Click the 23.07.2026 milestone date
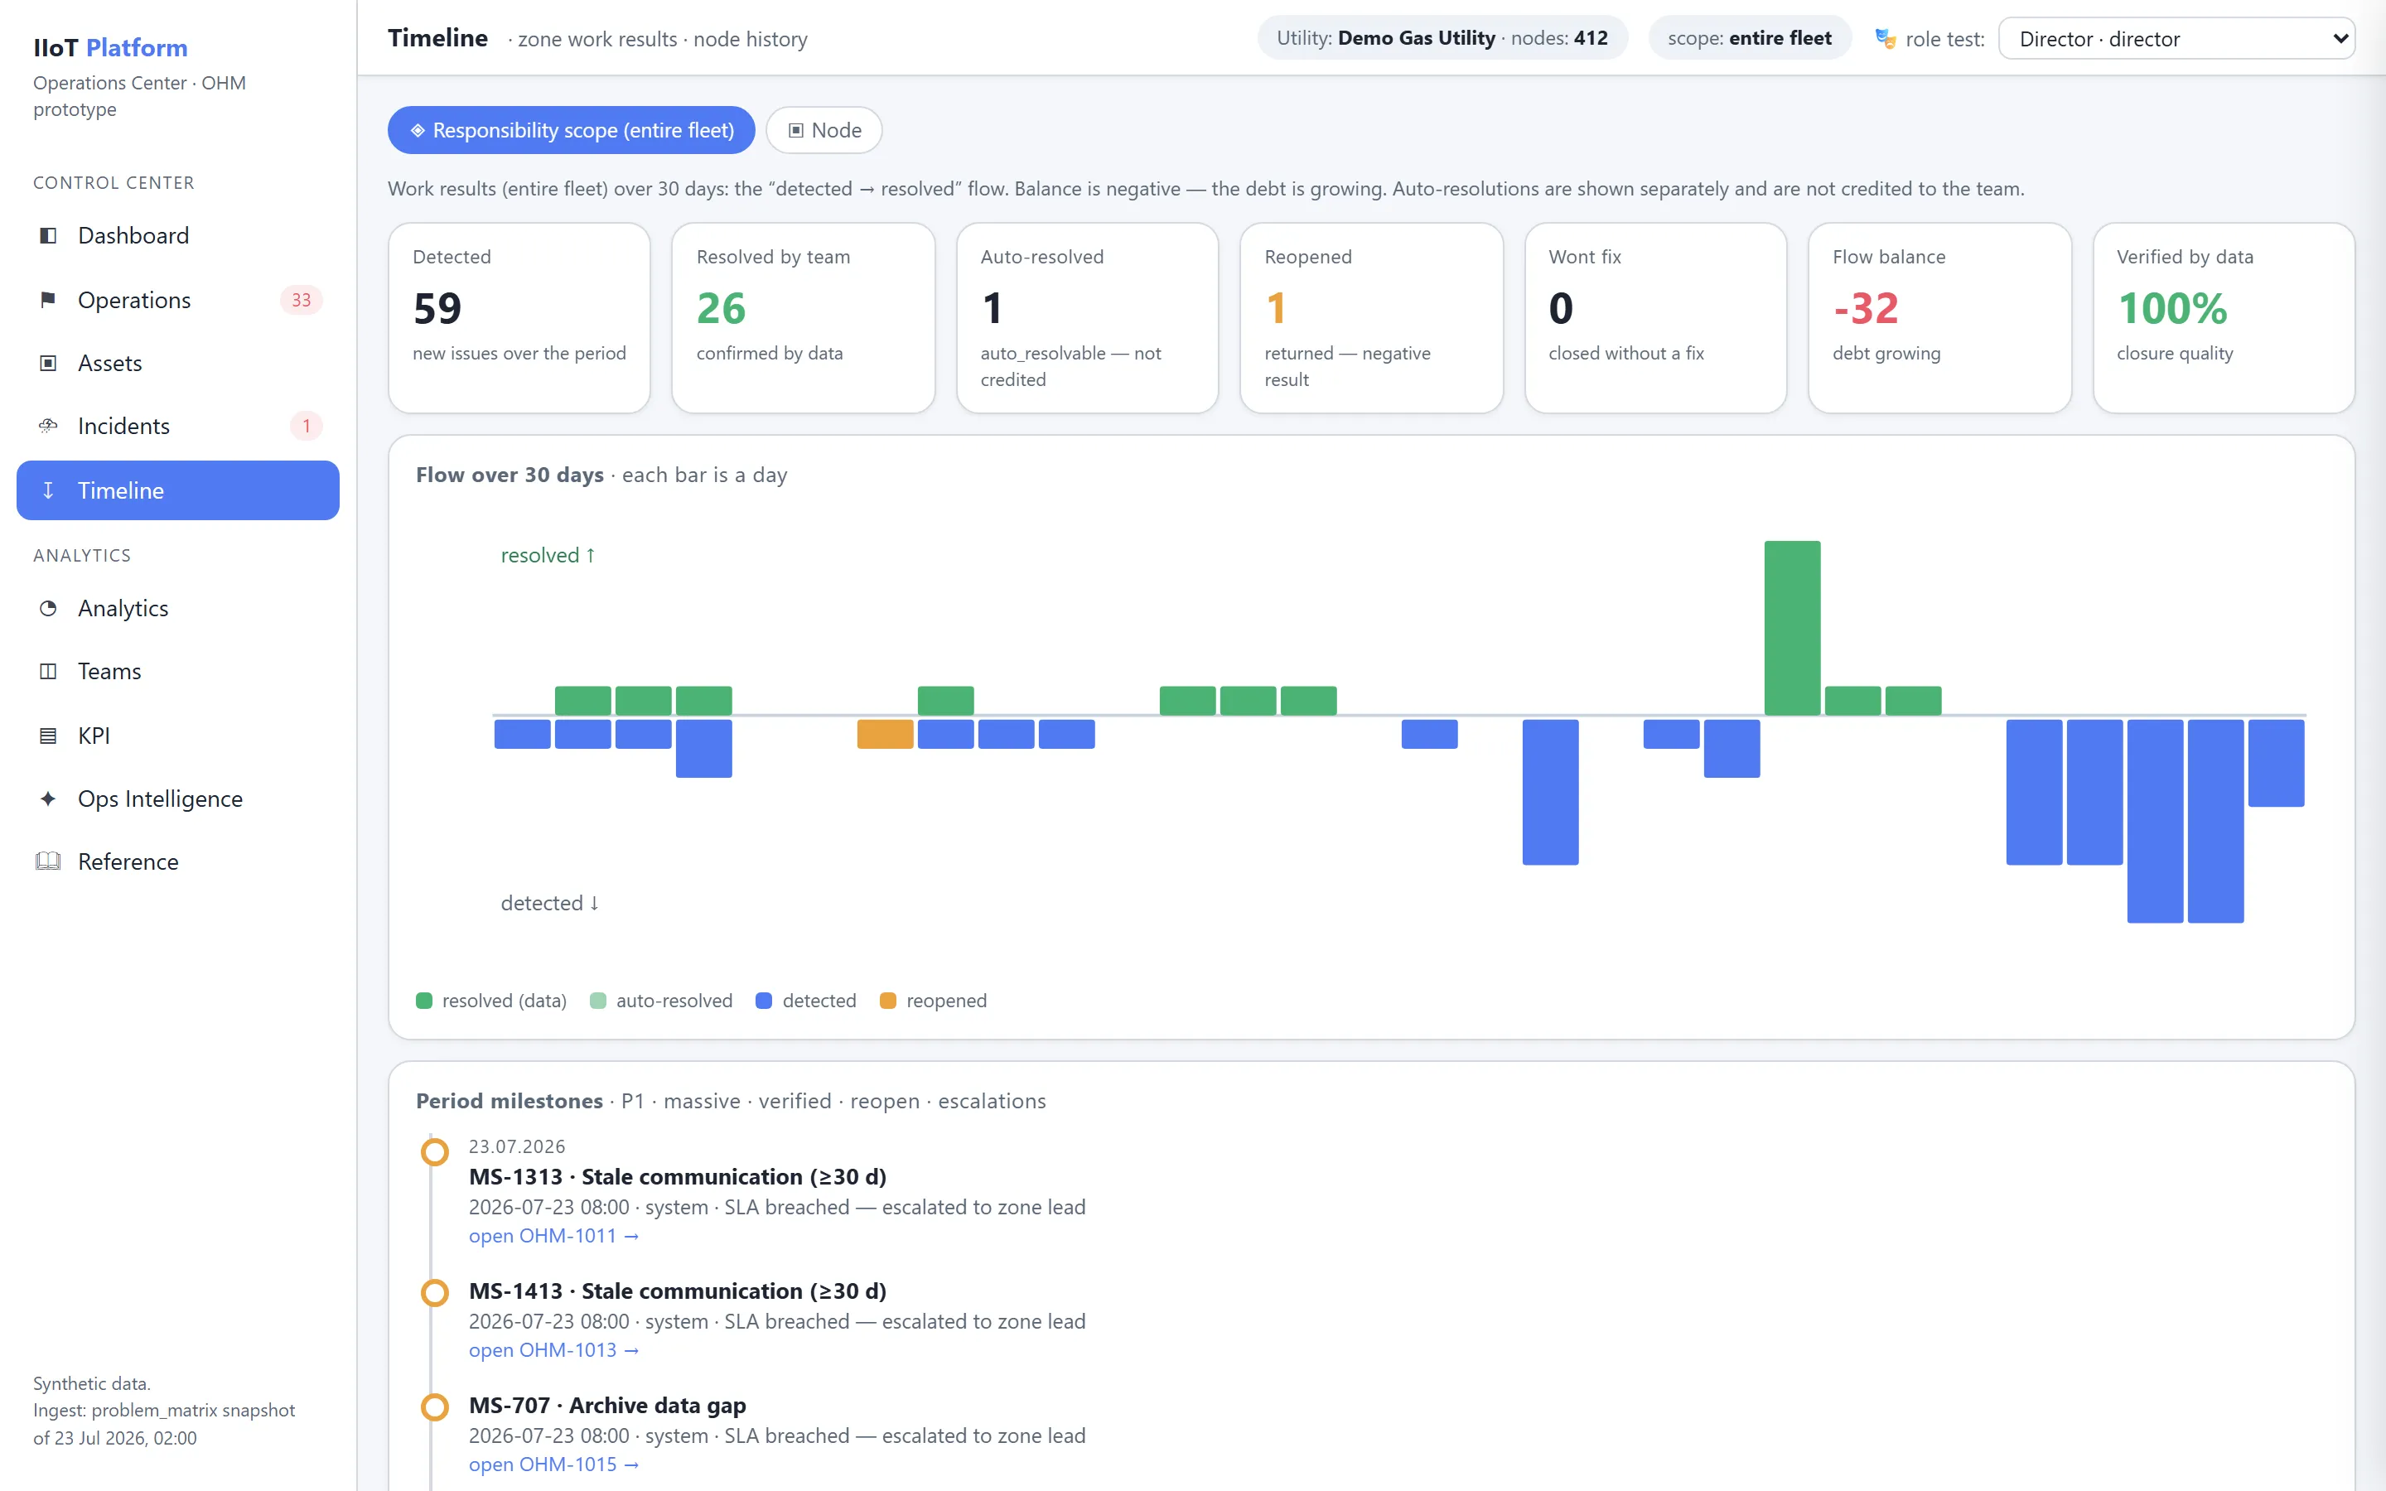The height and width of the screenshot is (1491, 2386). 517,1146
